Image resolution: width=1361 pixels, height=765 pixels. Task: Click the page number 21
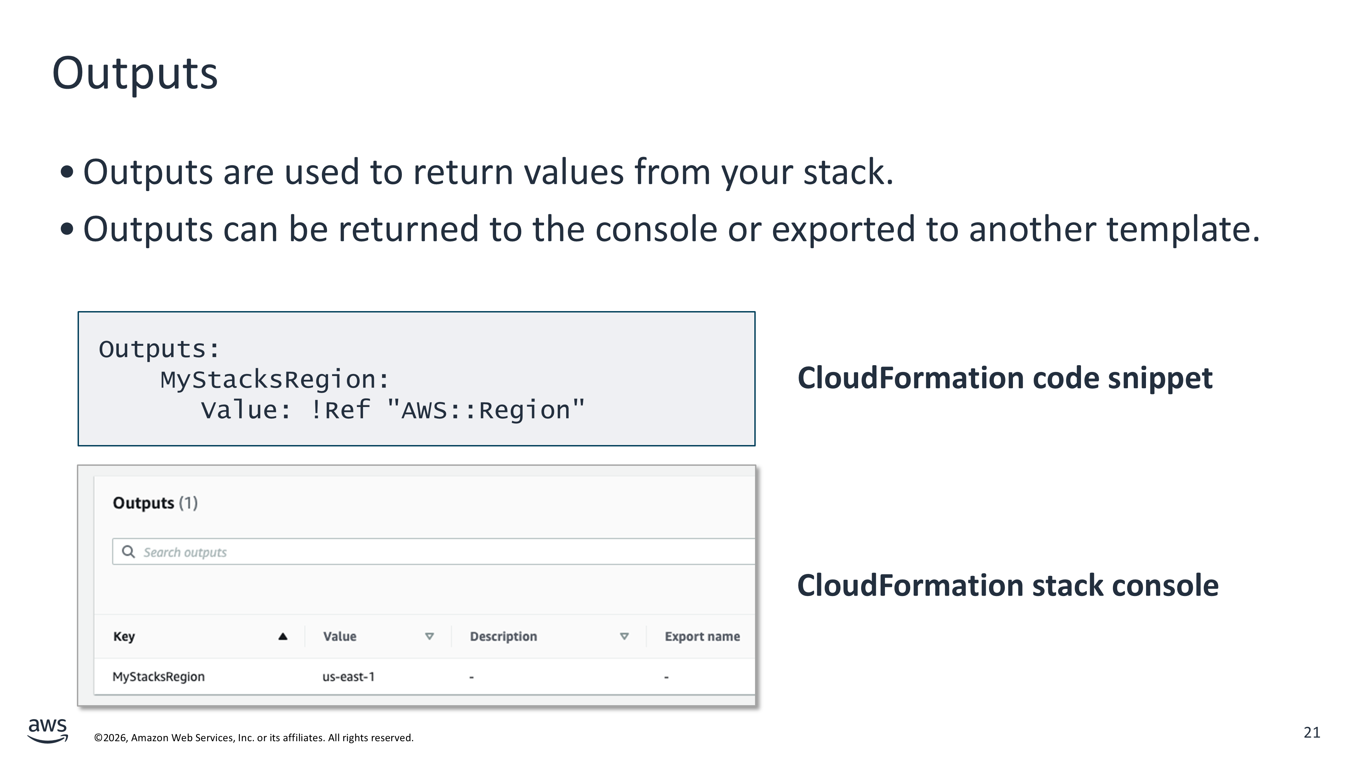point(1311,732)
